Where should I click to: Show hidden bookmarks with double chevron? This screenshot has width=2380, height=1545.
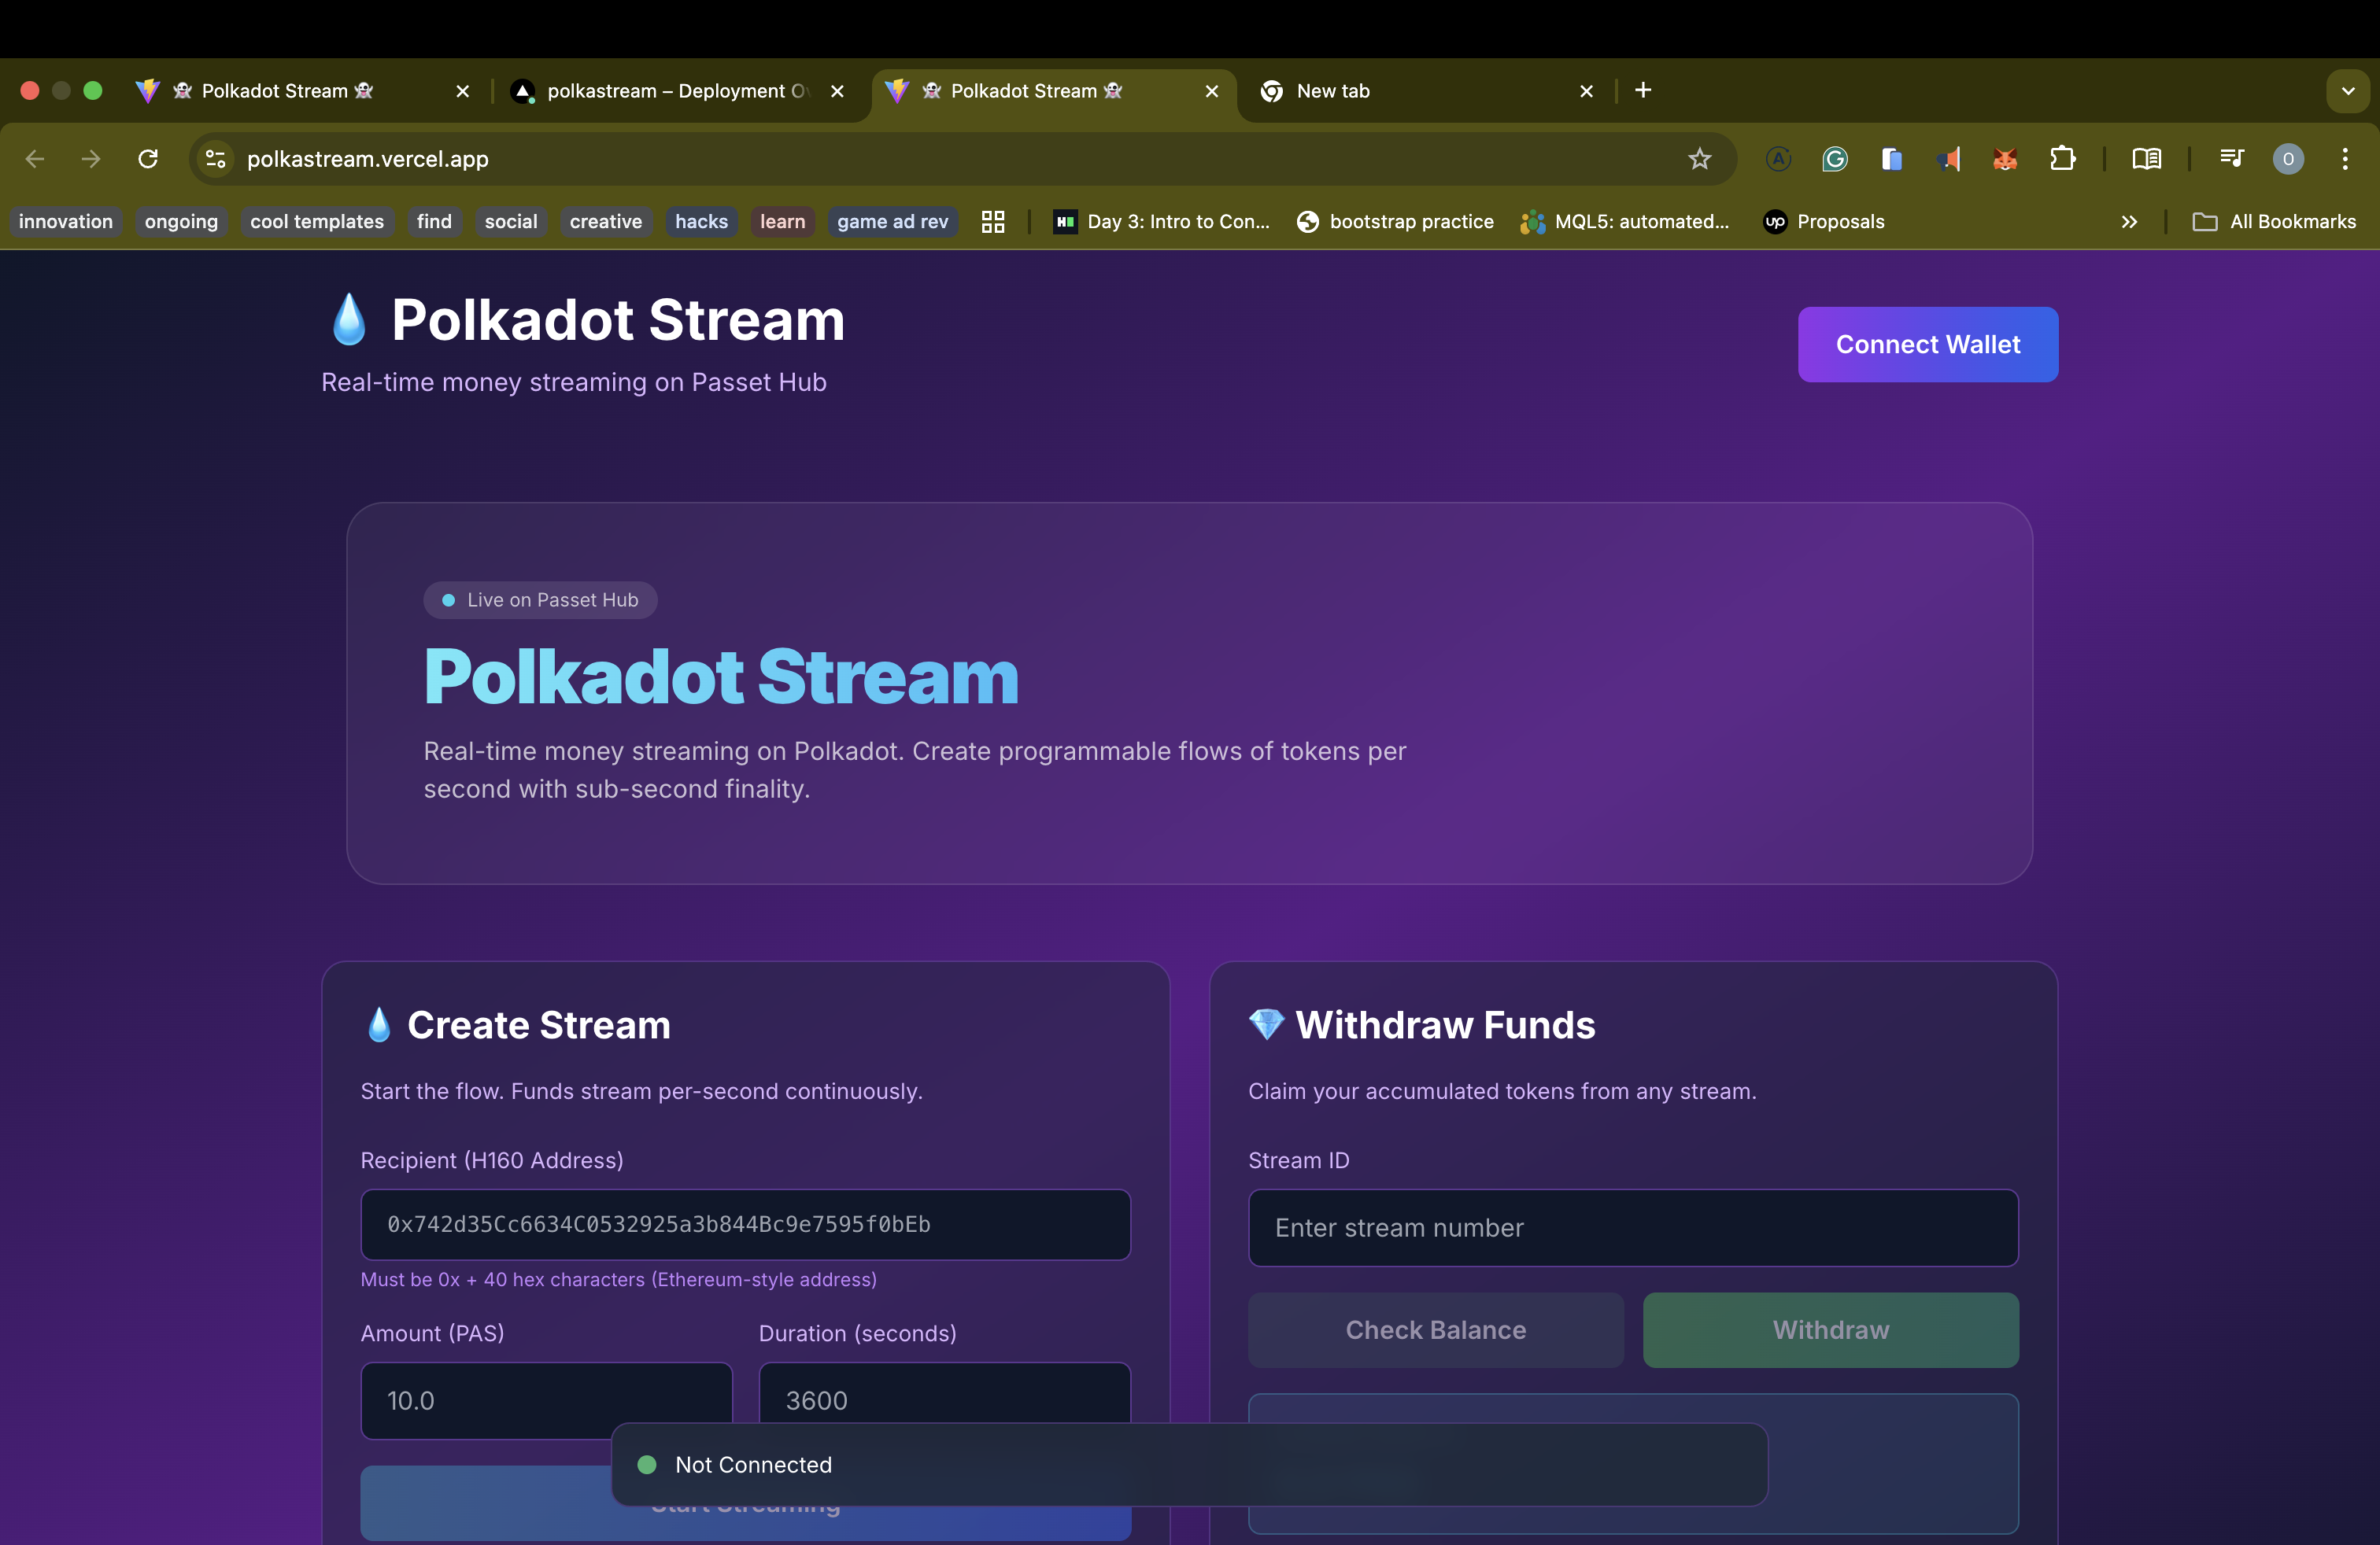tap(2129, 222)
